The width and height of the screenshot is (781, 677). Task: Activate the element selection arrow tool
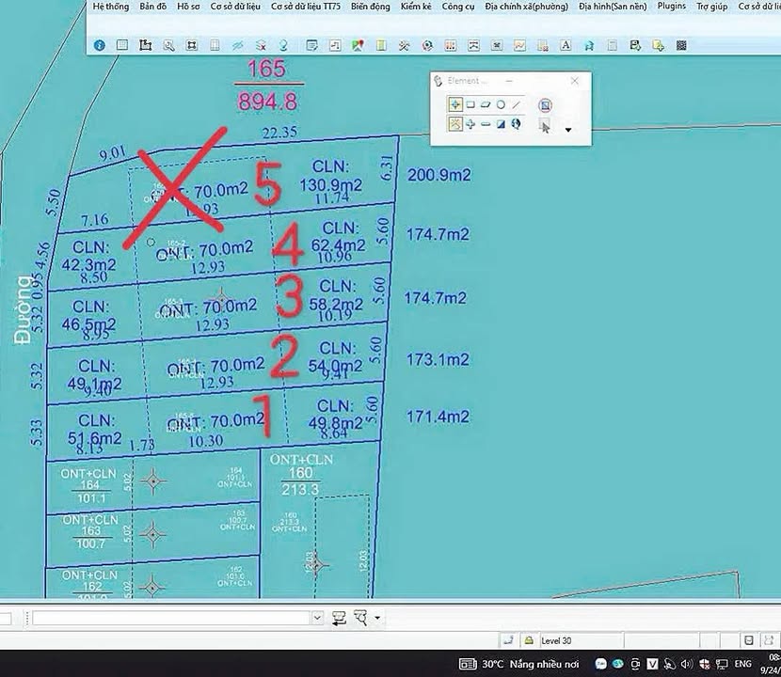point(546,127)
